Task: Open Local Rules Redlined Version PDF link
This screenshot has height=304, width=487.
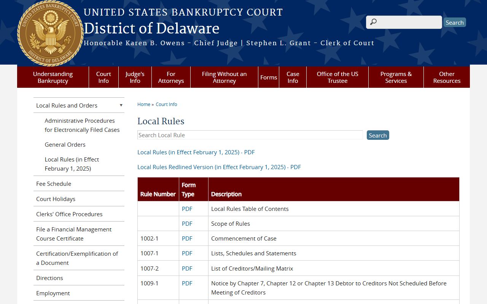Action: click(x=219, y=167)
